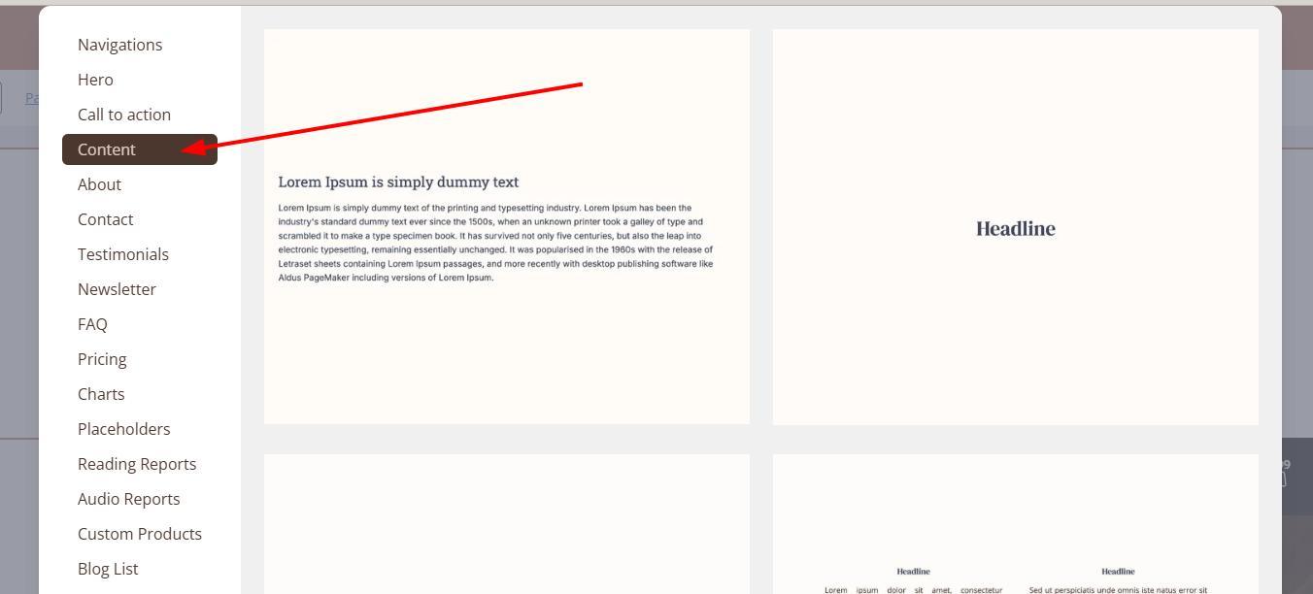This screenshot has height=594, width=1313.
Task: Insert the Lorem Ipsum text block template
Action: tap(506, 226)
